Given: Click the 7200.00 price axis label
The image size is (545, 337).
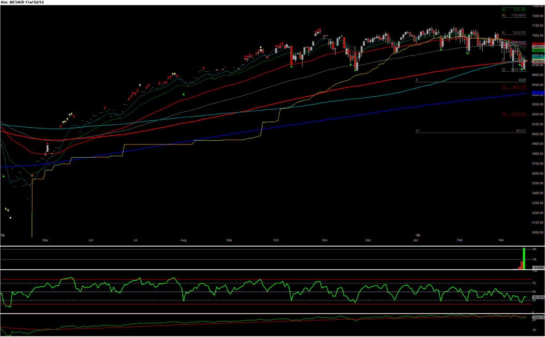Looking at the screenshot, I should pos(538,16).
